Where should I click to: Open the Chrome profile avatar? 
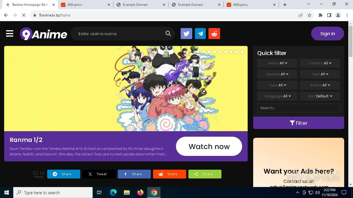click(x=338, y=15)
